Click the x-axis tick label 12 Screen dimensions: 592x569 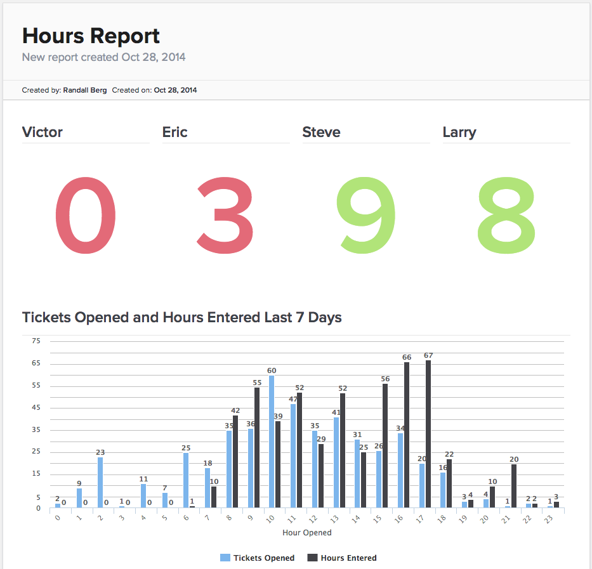pyautogui.click(x=313, y=519)
